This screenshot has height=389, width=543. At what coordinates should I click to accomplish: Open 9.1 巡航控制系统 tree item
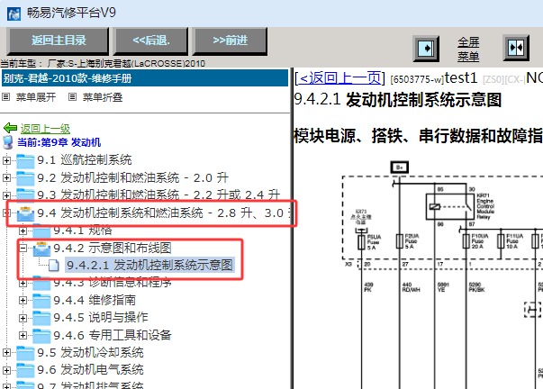[x=85, y=160]
